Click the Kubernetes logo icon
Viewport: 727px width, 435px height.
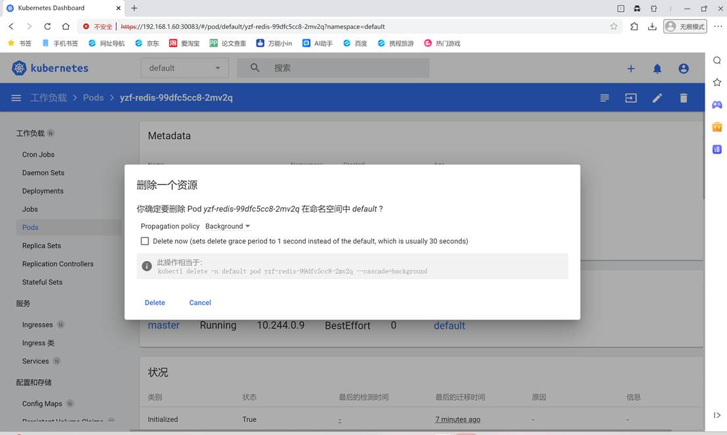(19, 68)
